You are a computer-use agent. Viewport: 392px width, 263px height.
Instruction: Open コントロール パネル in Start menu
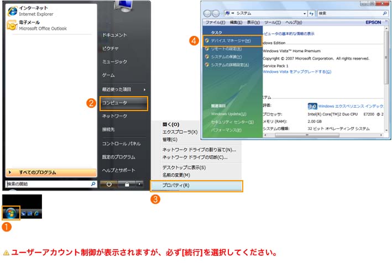(121, 144)
